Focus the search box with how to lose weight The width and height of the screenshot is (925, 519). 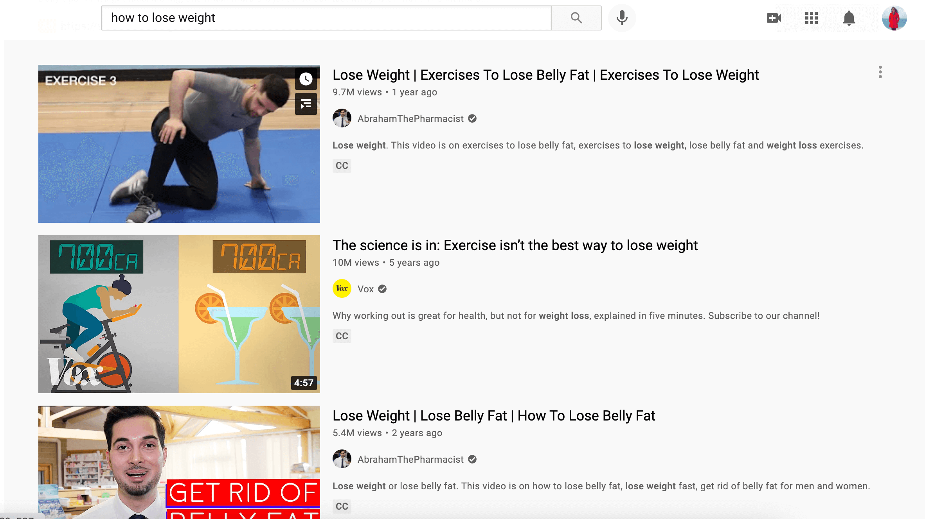(326, 18)
